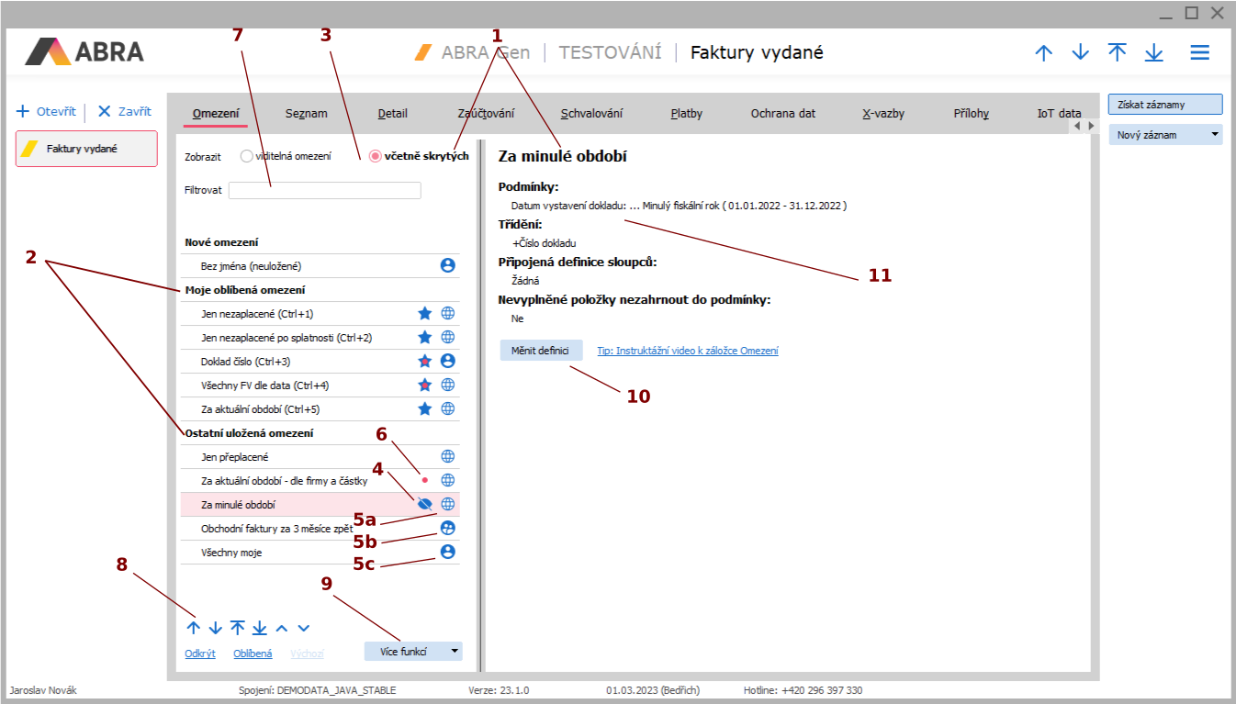Switch to the Omezení tab
Screen dimensions: 1236x704
pos(216,114)
